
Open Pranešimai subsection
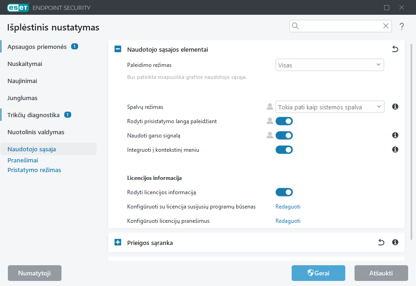tap(23, 160)
